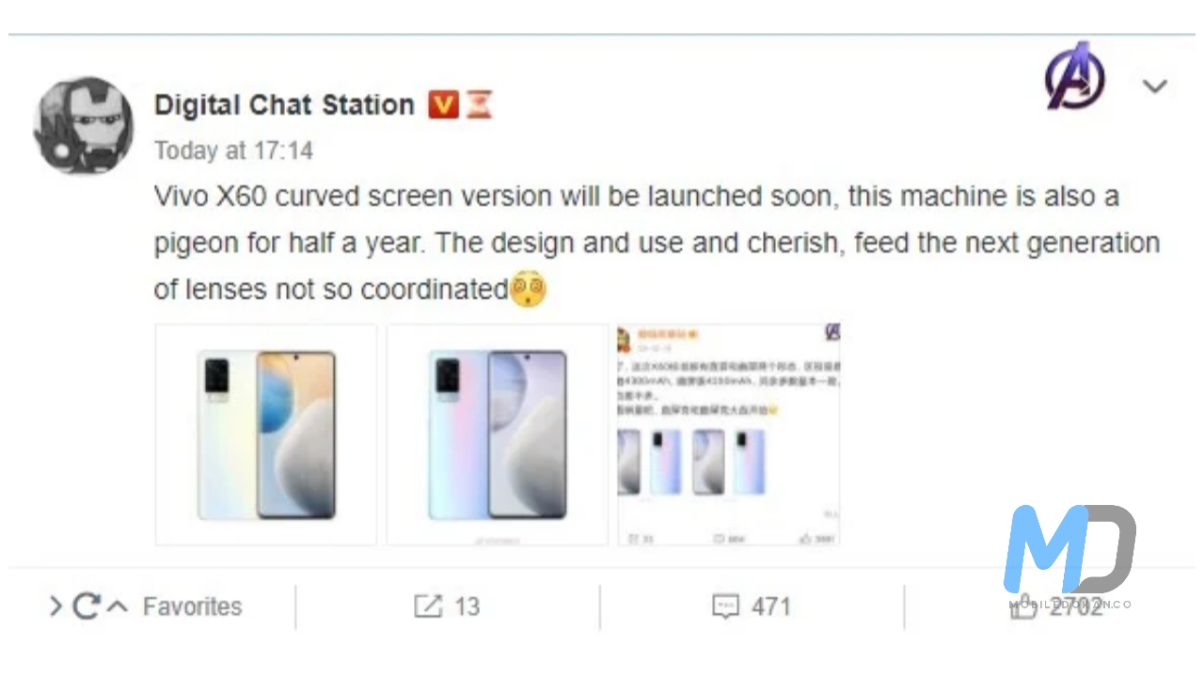Open the third thumbnail showing a post screenshot
The height and width of the screenshot is (677, 1204).
[728, 434]
